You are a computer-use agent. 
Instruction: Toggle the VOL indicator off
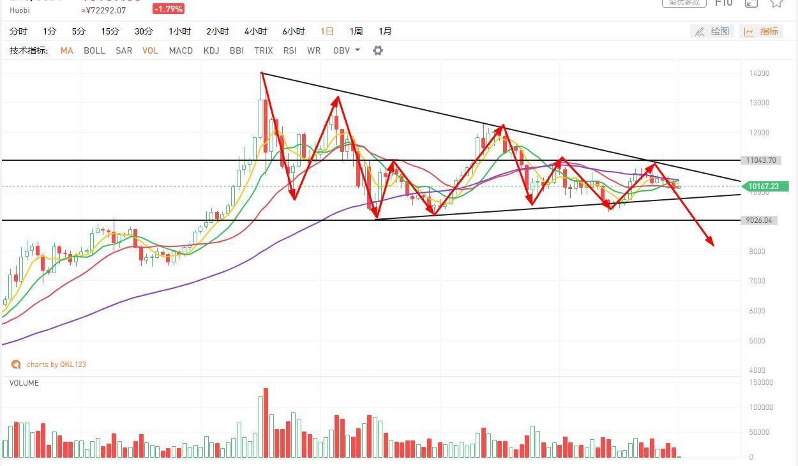click(150, 50)
